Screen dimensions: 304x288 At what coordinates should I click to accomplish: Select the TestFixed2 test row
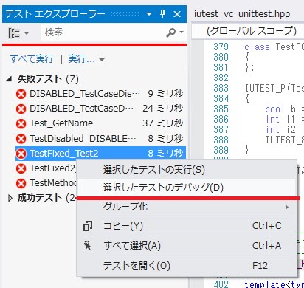[46, 168]
